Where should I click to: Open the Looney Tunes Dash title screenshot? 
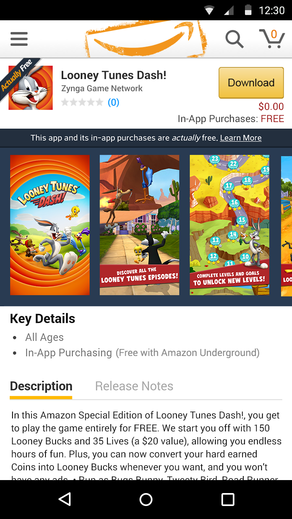pyautogui.click(x=50, y=225)
